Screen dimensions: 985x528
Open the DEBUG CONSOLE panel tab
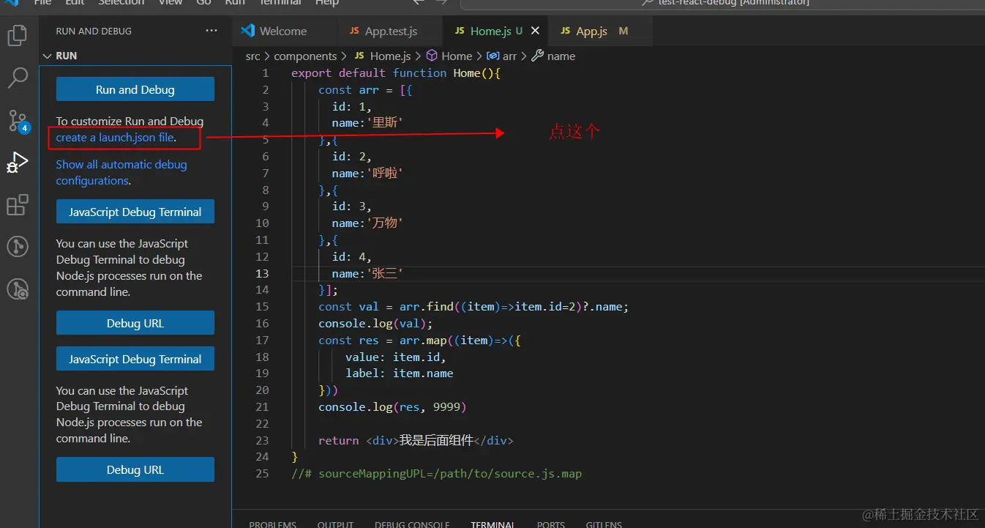click(x=412, y=524)
